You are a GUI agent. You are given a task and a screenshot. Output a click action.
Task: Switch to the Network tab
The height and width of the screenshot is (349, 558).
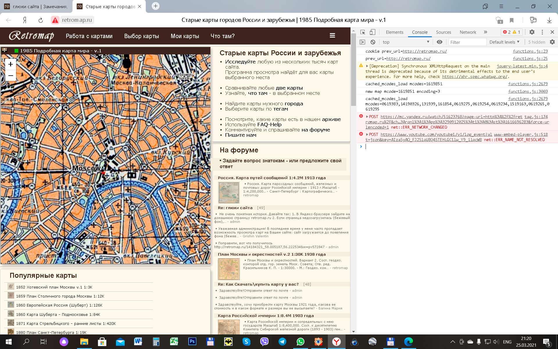click(468, 32)
